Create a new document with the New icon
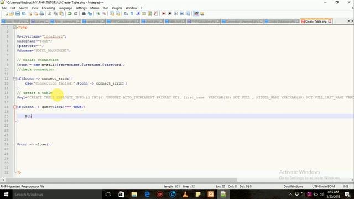This screenshot has width=354, height=199. 6,14
